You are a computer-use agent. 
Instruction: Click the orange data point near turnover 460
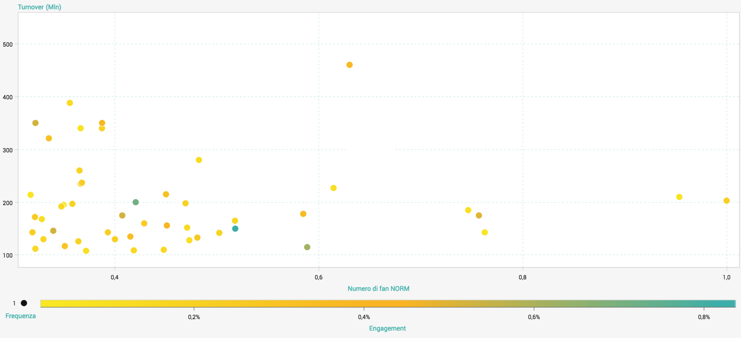coord(349,65)
